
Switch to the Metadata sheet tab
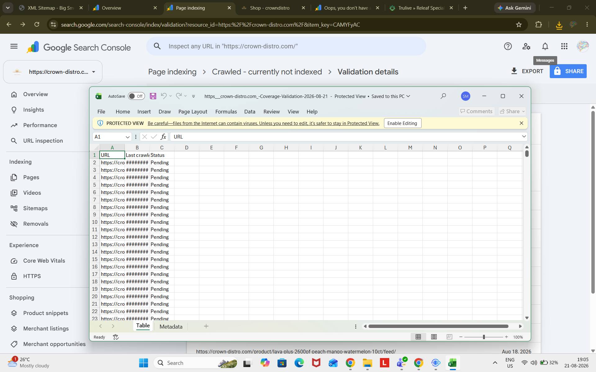(171, 326)
